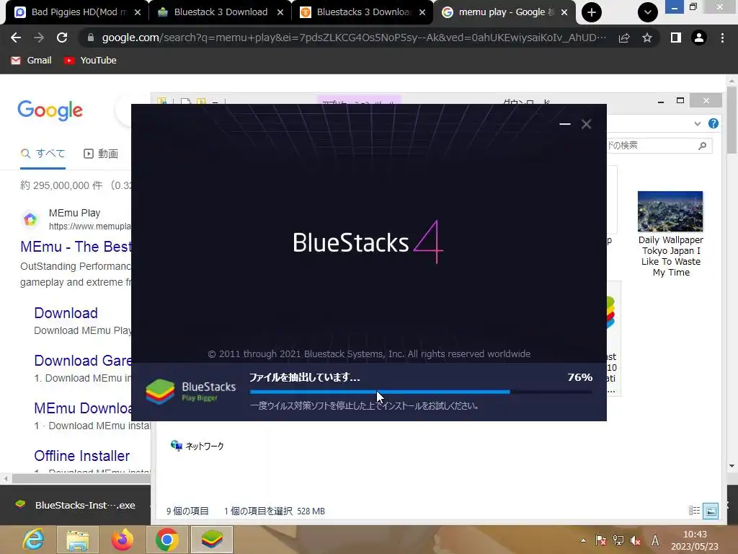Toggle Chrome side panel

coord(676,38)
